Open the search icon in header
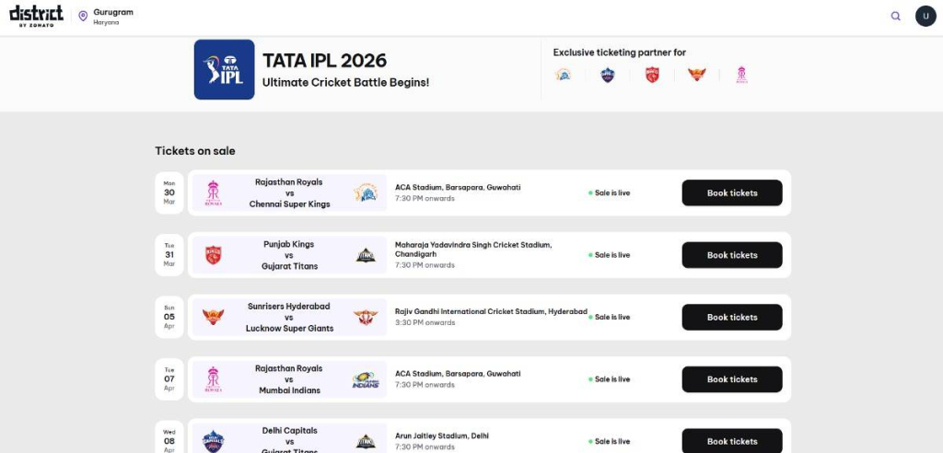 pyautogui.click(x=895, y=16)
